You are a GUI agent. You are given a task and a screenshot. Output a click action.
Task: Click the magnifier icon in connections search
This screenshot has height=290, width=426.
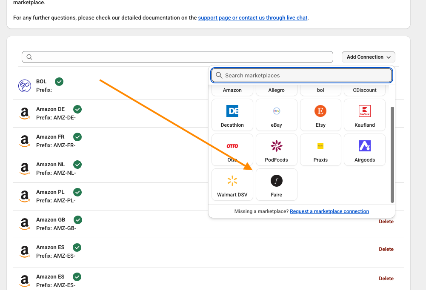click(x=29, y=57)
